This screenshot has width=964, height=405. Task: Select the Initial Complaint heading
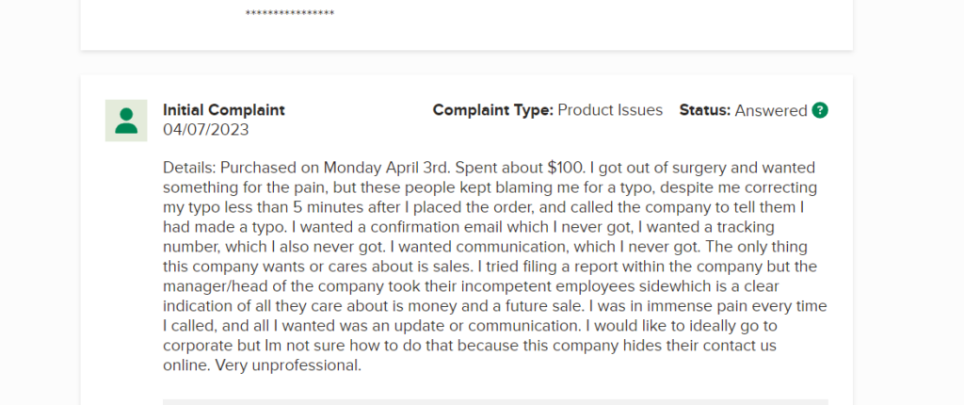point(224,110)
